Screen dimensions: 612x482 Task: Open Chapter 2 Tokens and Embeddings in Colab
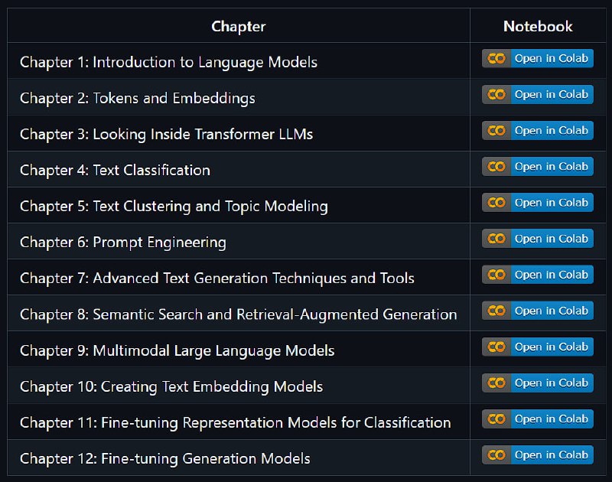(538, 94)
